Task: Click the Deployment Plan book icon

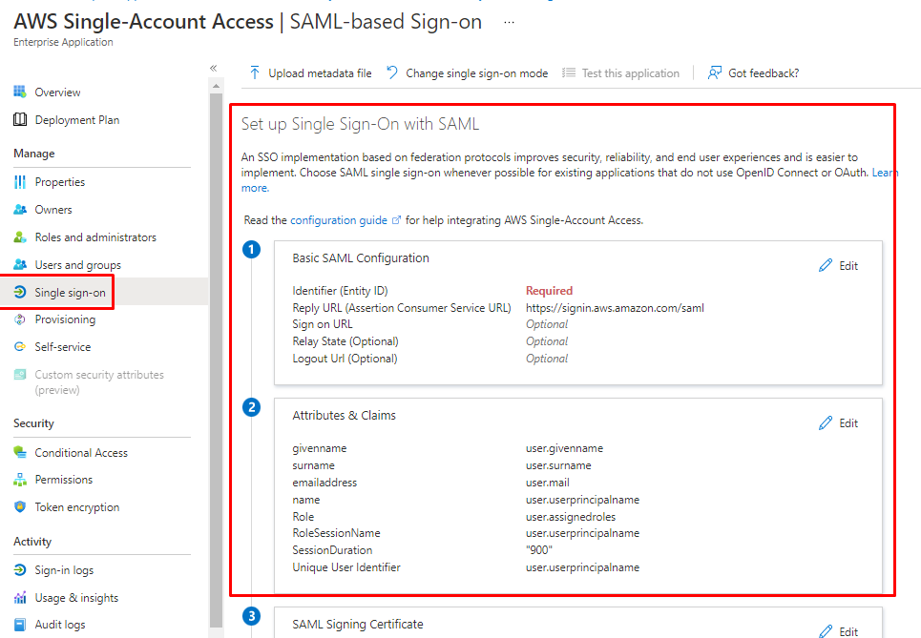Action: tap(19, 120)
